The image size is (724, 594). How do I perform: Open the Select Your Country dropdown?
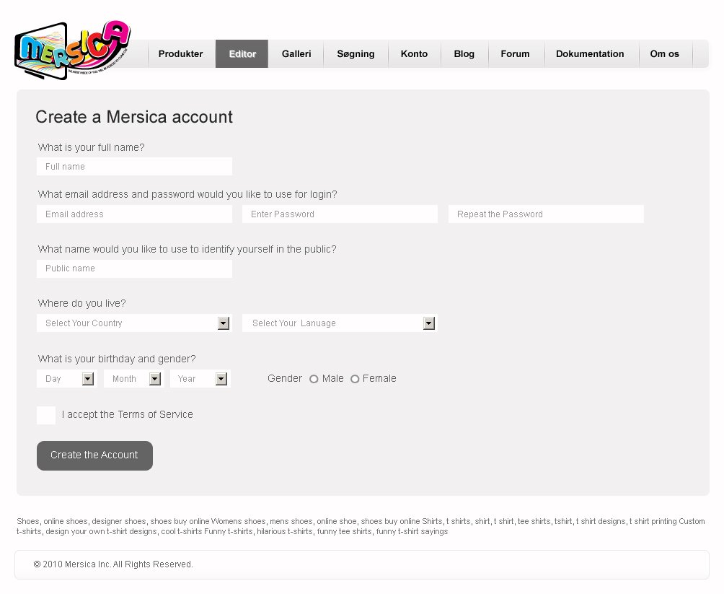coord(133,323)
